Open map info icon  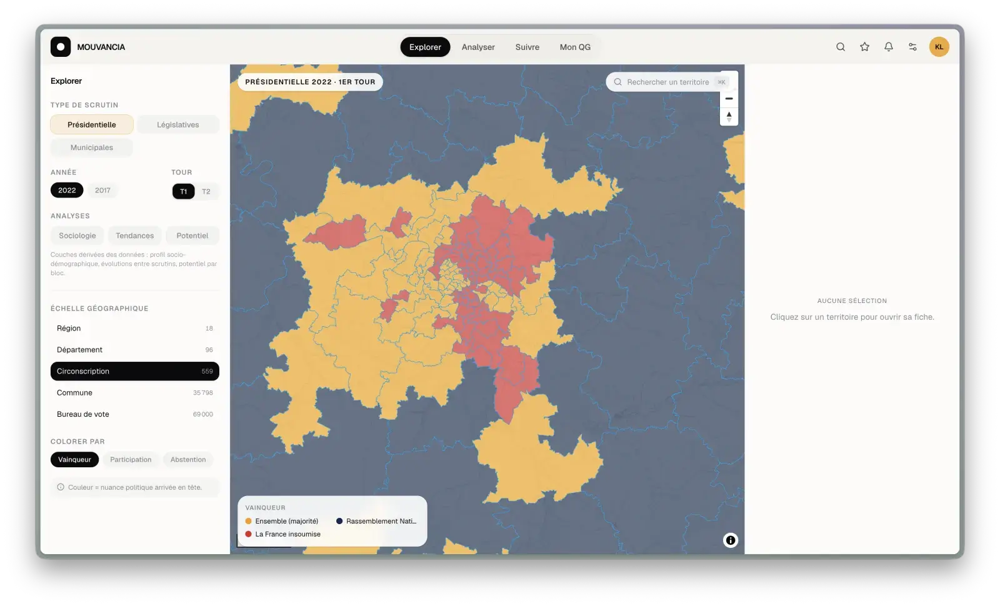pos(730,540)
